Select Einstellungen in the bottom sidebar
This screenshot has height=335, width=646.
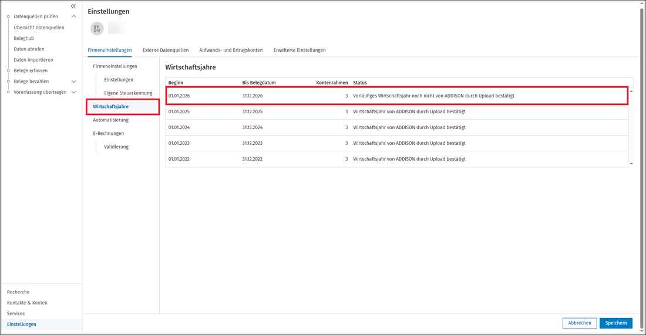21,324
